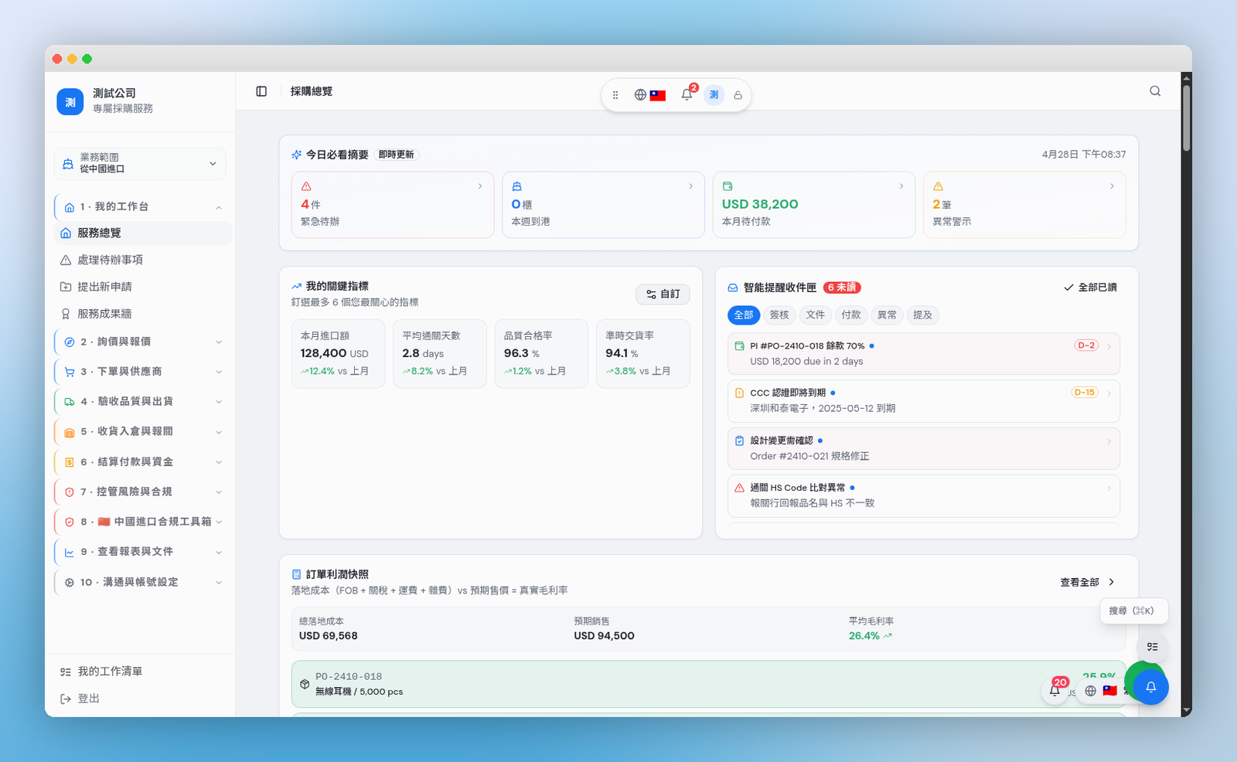Expand the 3 · 下單與供應商 section
The height and width of the screenshot is (762, 1237).
140,372
